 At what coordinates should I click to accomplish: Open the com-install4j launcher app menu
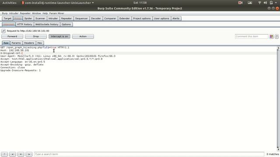[x=57, y=3]
